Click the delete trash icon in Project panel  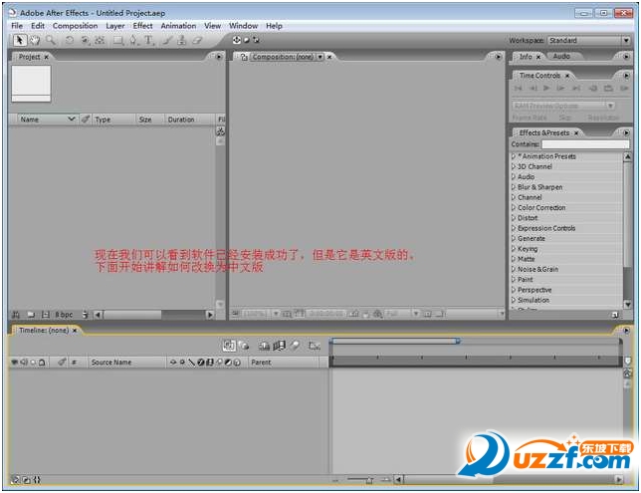[x=85, y=315]
